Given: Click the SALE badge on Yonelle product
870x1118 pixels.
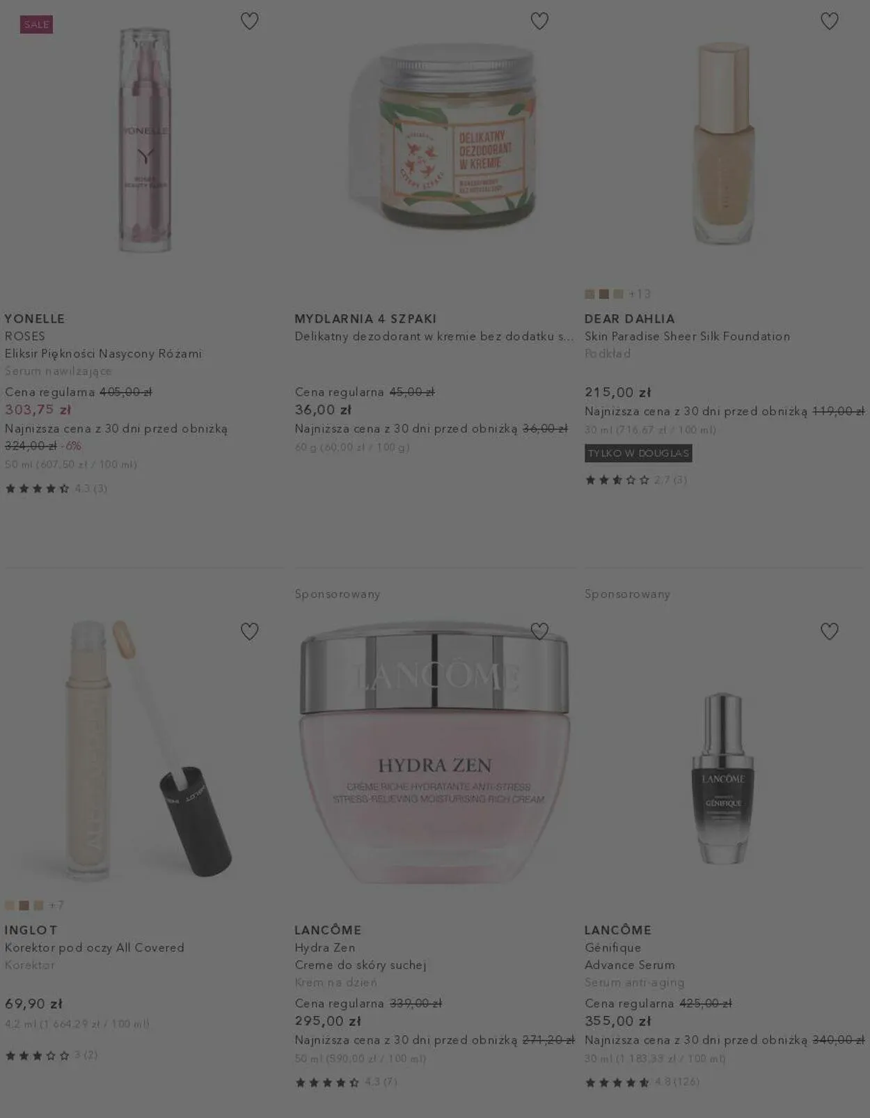Looking at the screenshot, I should tap(36, 24).
